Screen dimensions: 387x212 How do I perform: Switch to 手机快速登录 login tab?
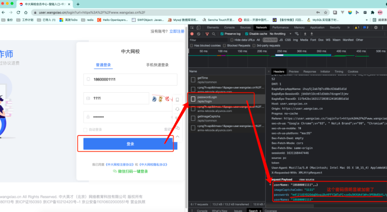(x=157, y=65)
